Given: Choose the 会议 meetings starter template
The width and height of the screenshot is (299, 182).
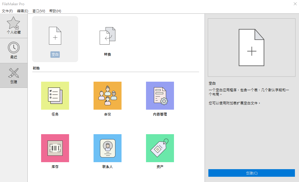Looking at the screenshot, I should click(x=108, y=96).
